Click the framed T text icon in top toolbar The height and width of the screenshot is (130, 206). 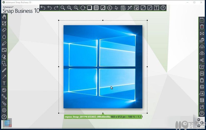(x=156, y=8)
